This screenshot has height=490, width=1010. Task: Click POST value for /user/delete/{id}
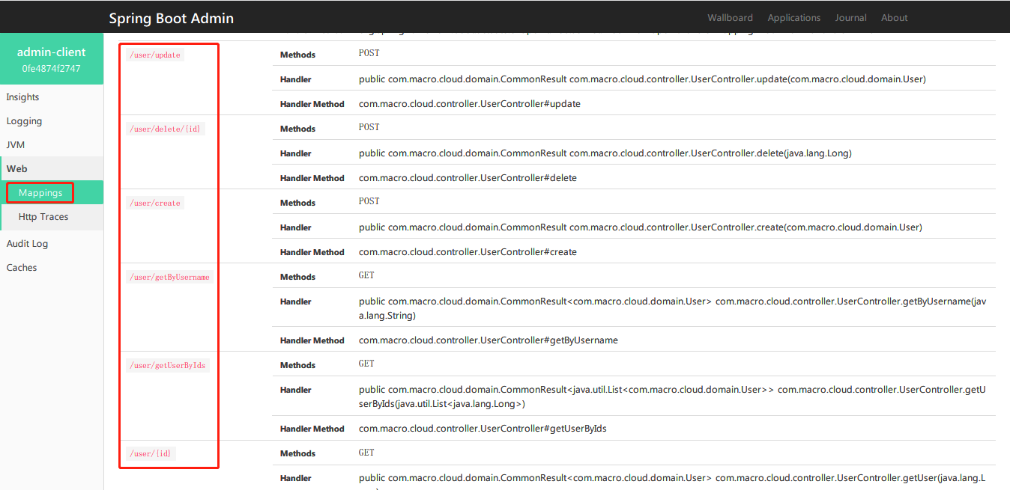click(369, 128)
